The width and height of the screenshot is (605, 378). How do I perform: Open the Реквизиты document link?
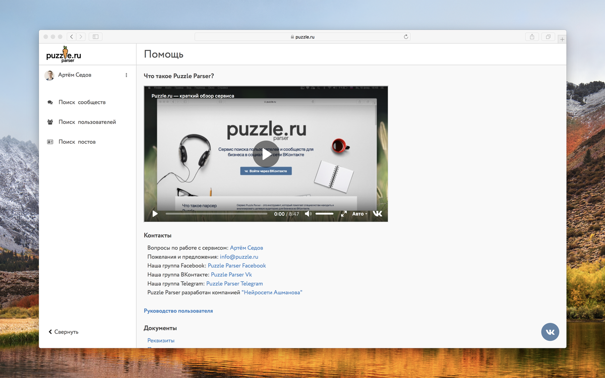pyautogui.click(x=161, y=341)
